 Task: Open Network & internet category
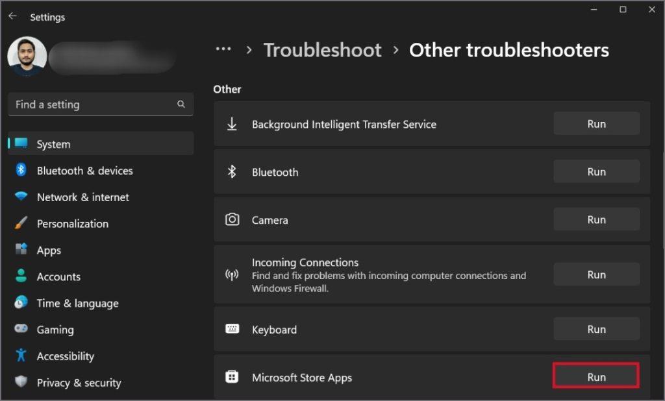pyautogui.click(x=101, y=197)
